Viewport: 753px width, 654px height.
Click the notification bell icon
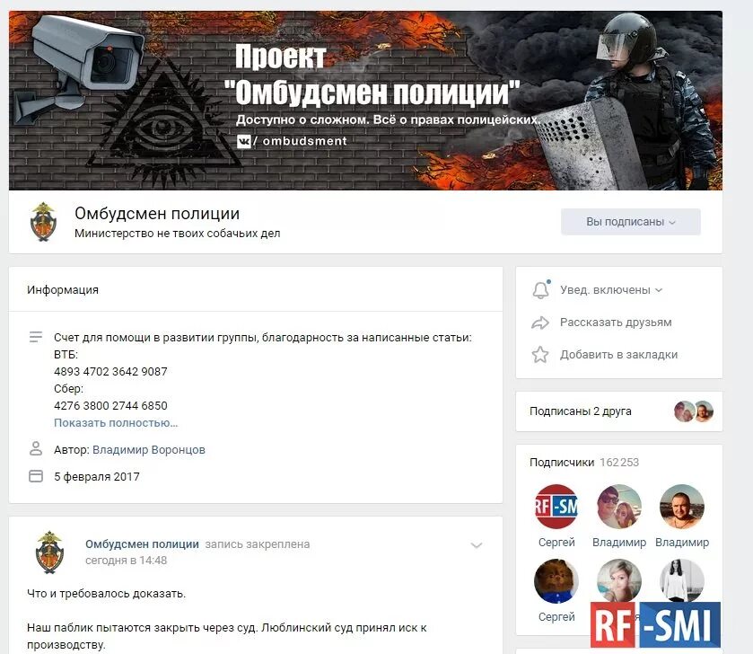(x=540, y=290)
